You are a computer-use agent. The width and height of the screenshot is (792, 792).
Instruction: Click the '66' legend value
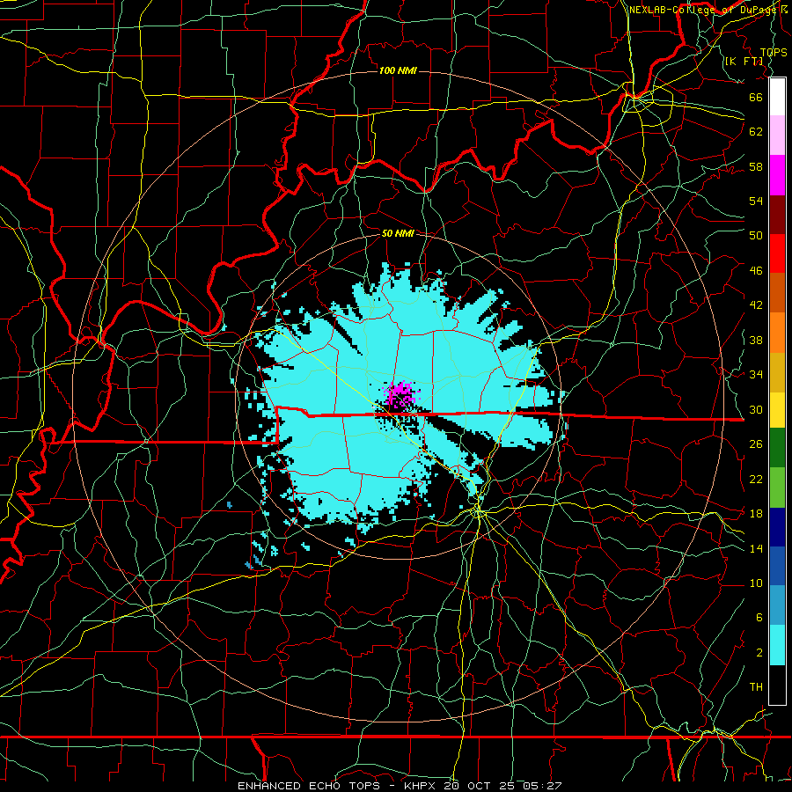(x=756, y=97)
